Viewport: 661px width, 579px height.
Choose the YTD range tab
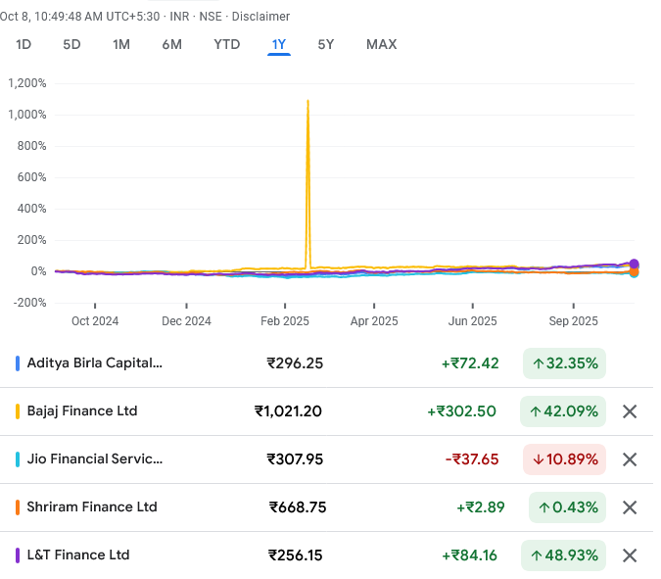[227, 44]
